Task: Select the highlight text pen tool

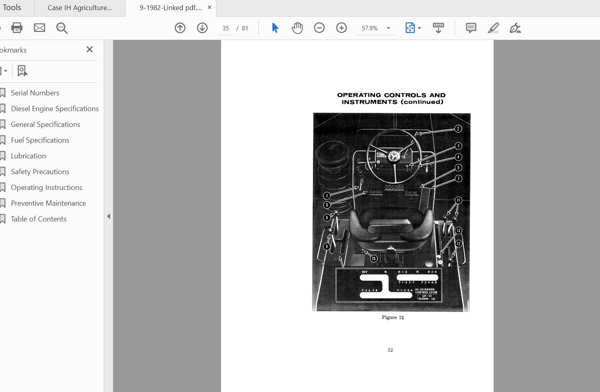Action: click(x=493, y=28)
